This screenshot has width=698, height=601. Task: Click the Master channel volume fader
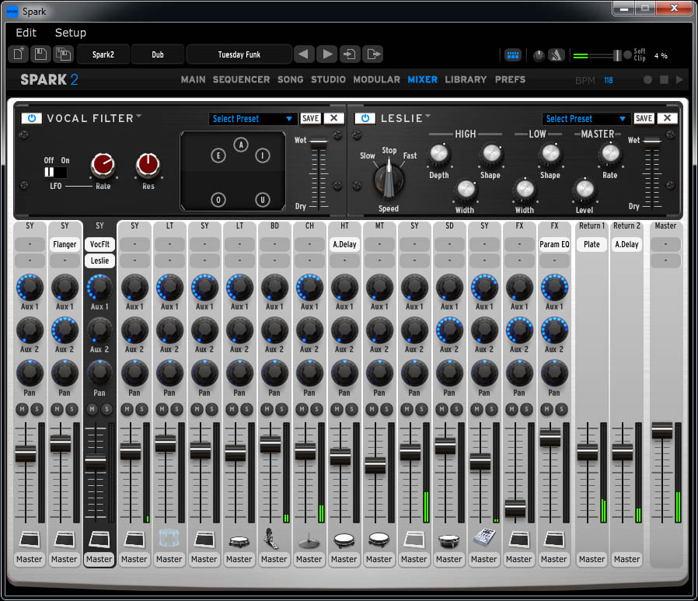click(x=661, y=431)
